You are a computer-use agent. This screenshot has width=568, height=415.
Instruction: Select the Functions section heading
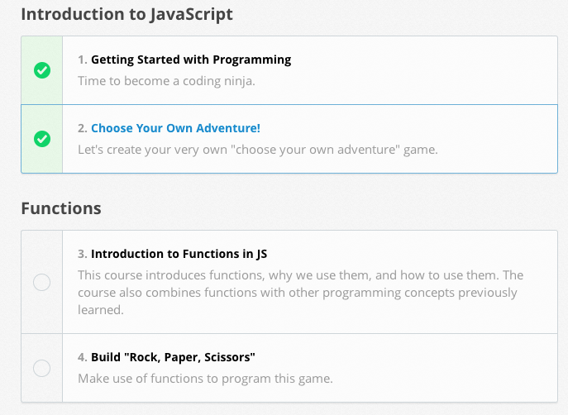61,208
